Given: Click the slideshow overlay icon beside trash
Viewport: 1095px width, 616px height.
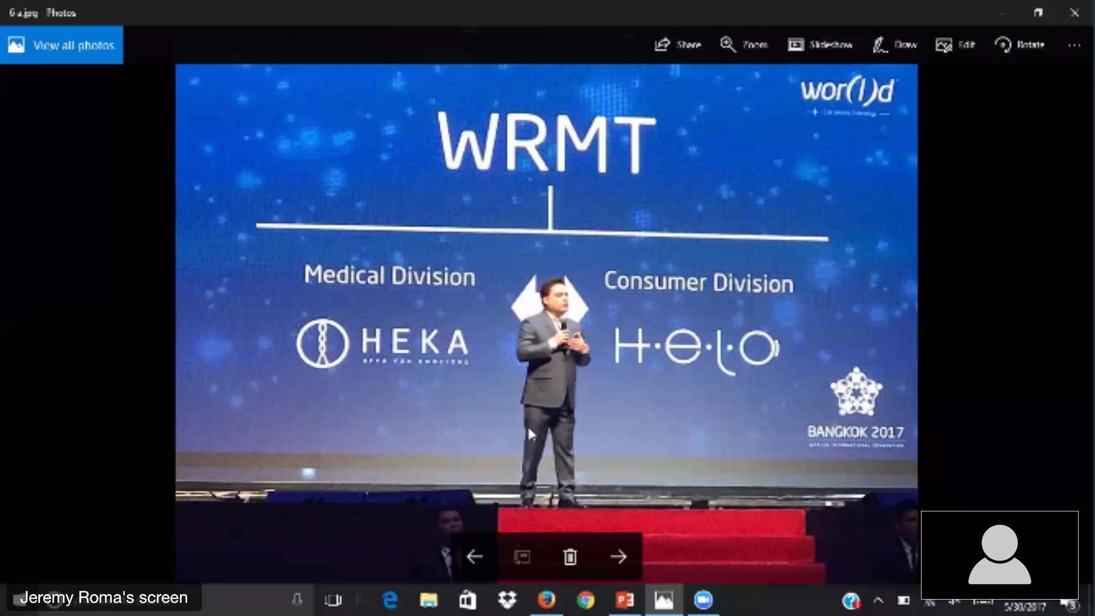Looking at the screenshot, I should point(522,557).
